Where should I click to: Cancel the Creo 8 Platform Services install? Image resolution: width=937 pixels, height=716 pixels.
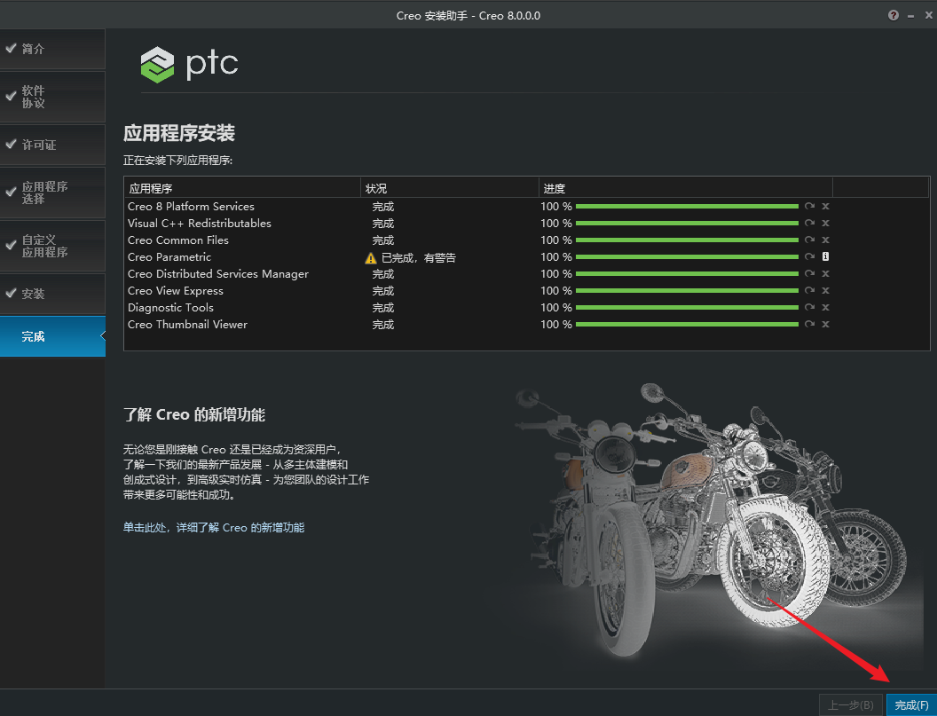(x=825, y=206)
